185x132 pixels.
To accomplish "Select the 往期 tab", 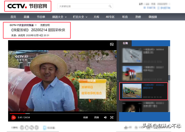I will (x=125, y=43).
